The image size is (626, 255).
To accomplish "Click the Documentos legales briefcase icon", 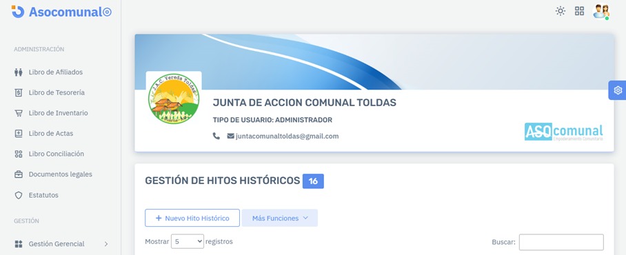I will (x=19, y=174).
